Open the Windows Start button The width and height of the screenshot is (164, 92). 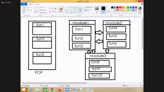(x=24, y=90)
